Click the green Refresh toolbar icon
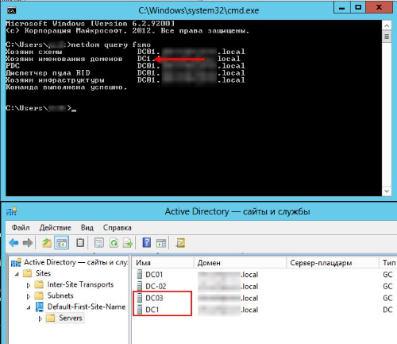The height and width of the screenshot is (344, 397). click(x=114, y=242)
